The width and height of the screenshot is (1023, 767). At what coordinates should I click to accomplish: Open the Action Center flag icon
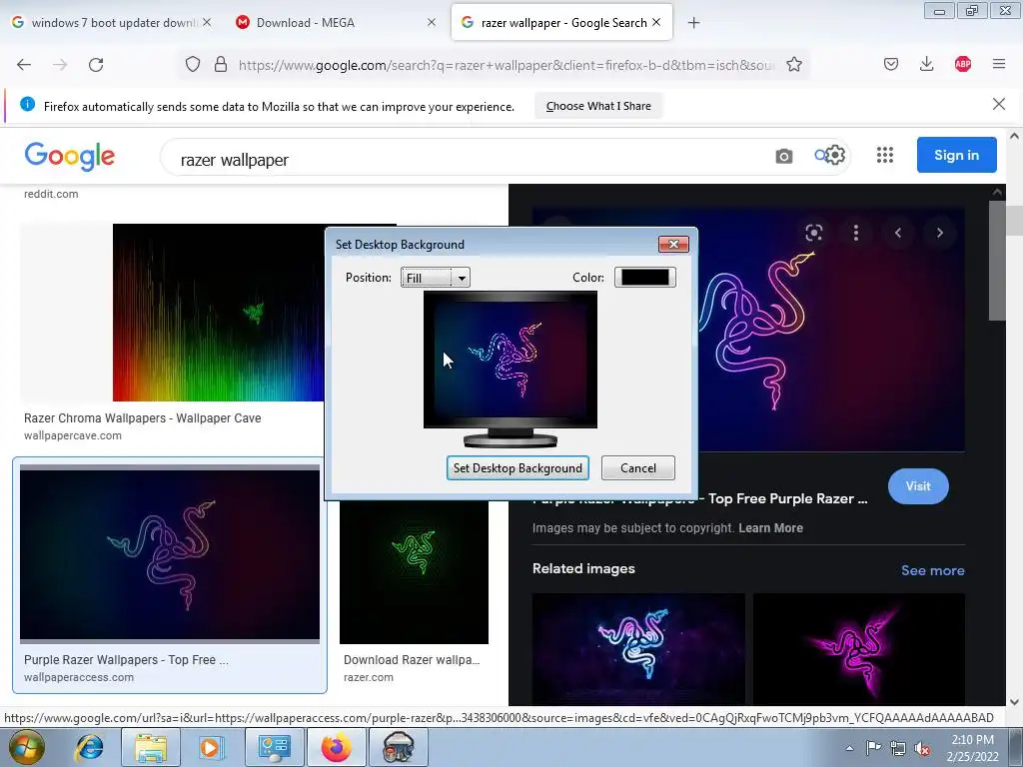click(x=873, y=748)
